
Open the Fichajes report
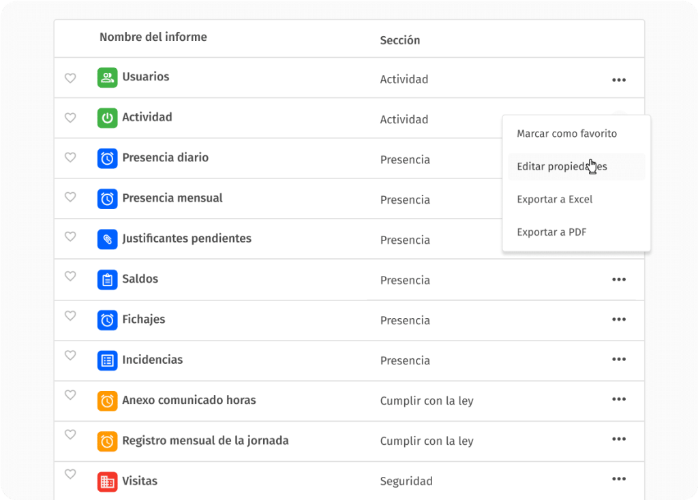click(143, 319)
